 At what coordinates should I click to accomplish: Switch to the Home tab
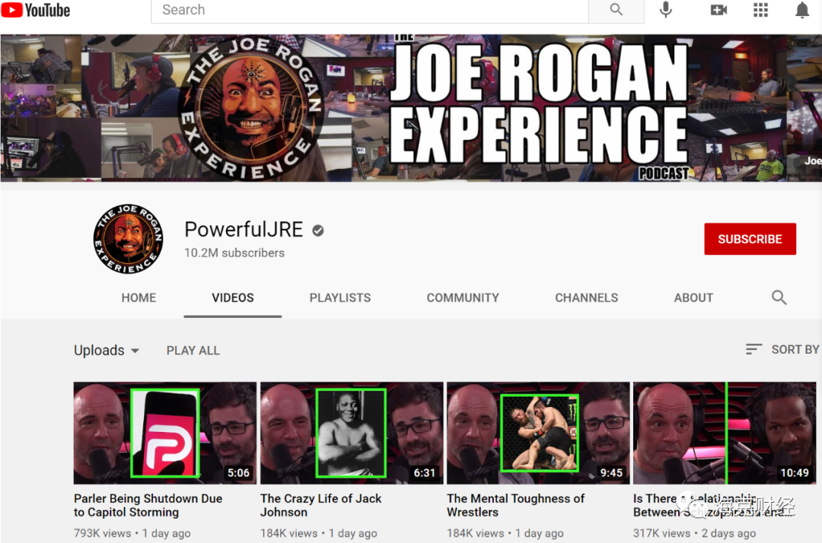[x=139, y=297]
